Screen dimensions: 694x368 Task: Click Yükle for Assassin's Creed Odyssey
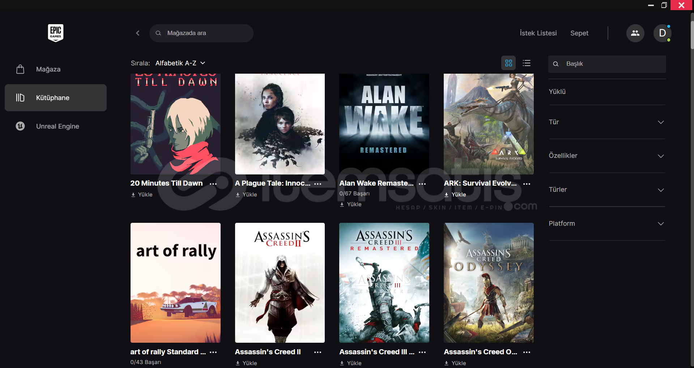click(x=459, y=363)
